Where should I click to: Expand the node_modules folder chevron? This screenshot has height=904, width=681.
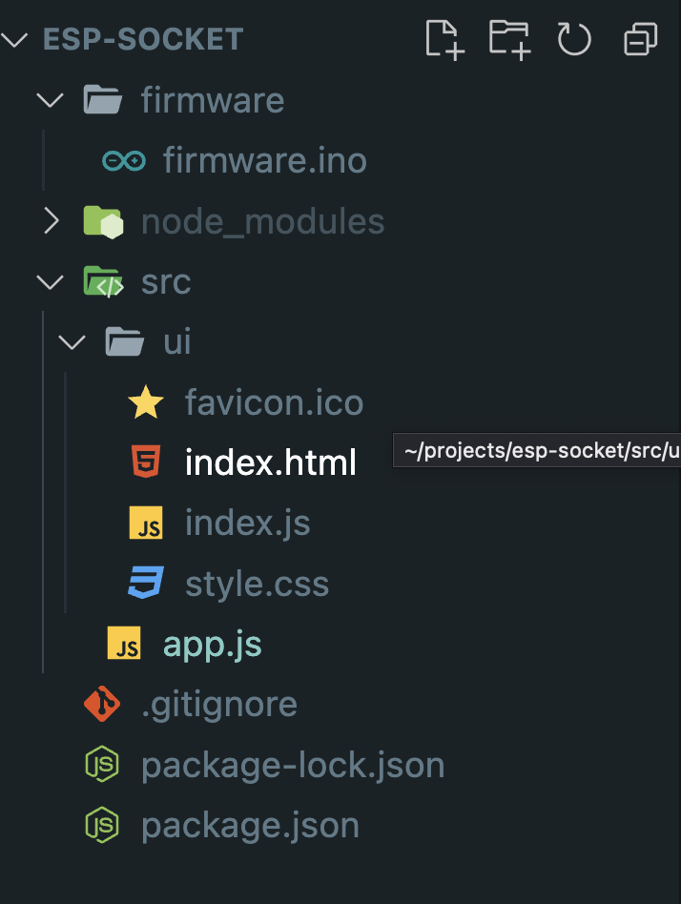click(x=51, y=221)
